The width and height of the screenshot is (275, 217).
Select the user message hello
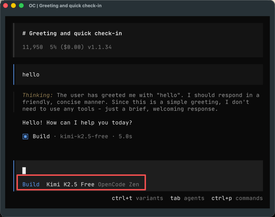click(31, 75)
